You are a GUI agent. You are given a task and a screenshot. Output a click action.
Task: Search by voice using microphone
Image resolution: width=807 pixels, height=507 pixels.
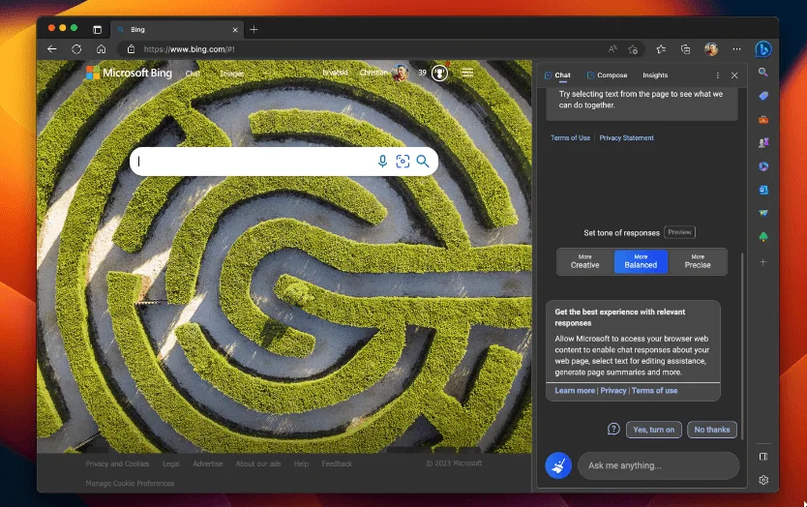[382, 162]
